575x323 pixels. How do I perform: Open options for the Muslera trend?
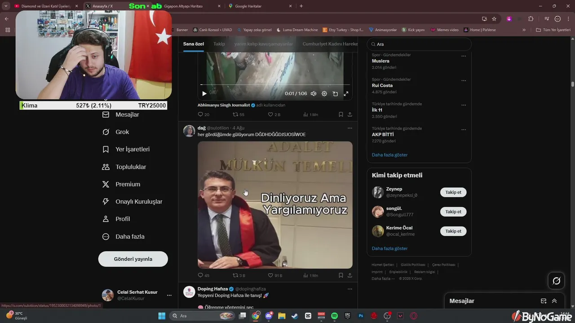click(x=464, y=57)
